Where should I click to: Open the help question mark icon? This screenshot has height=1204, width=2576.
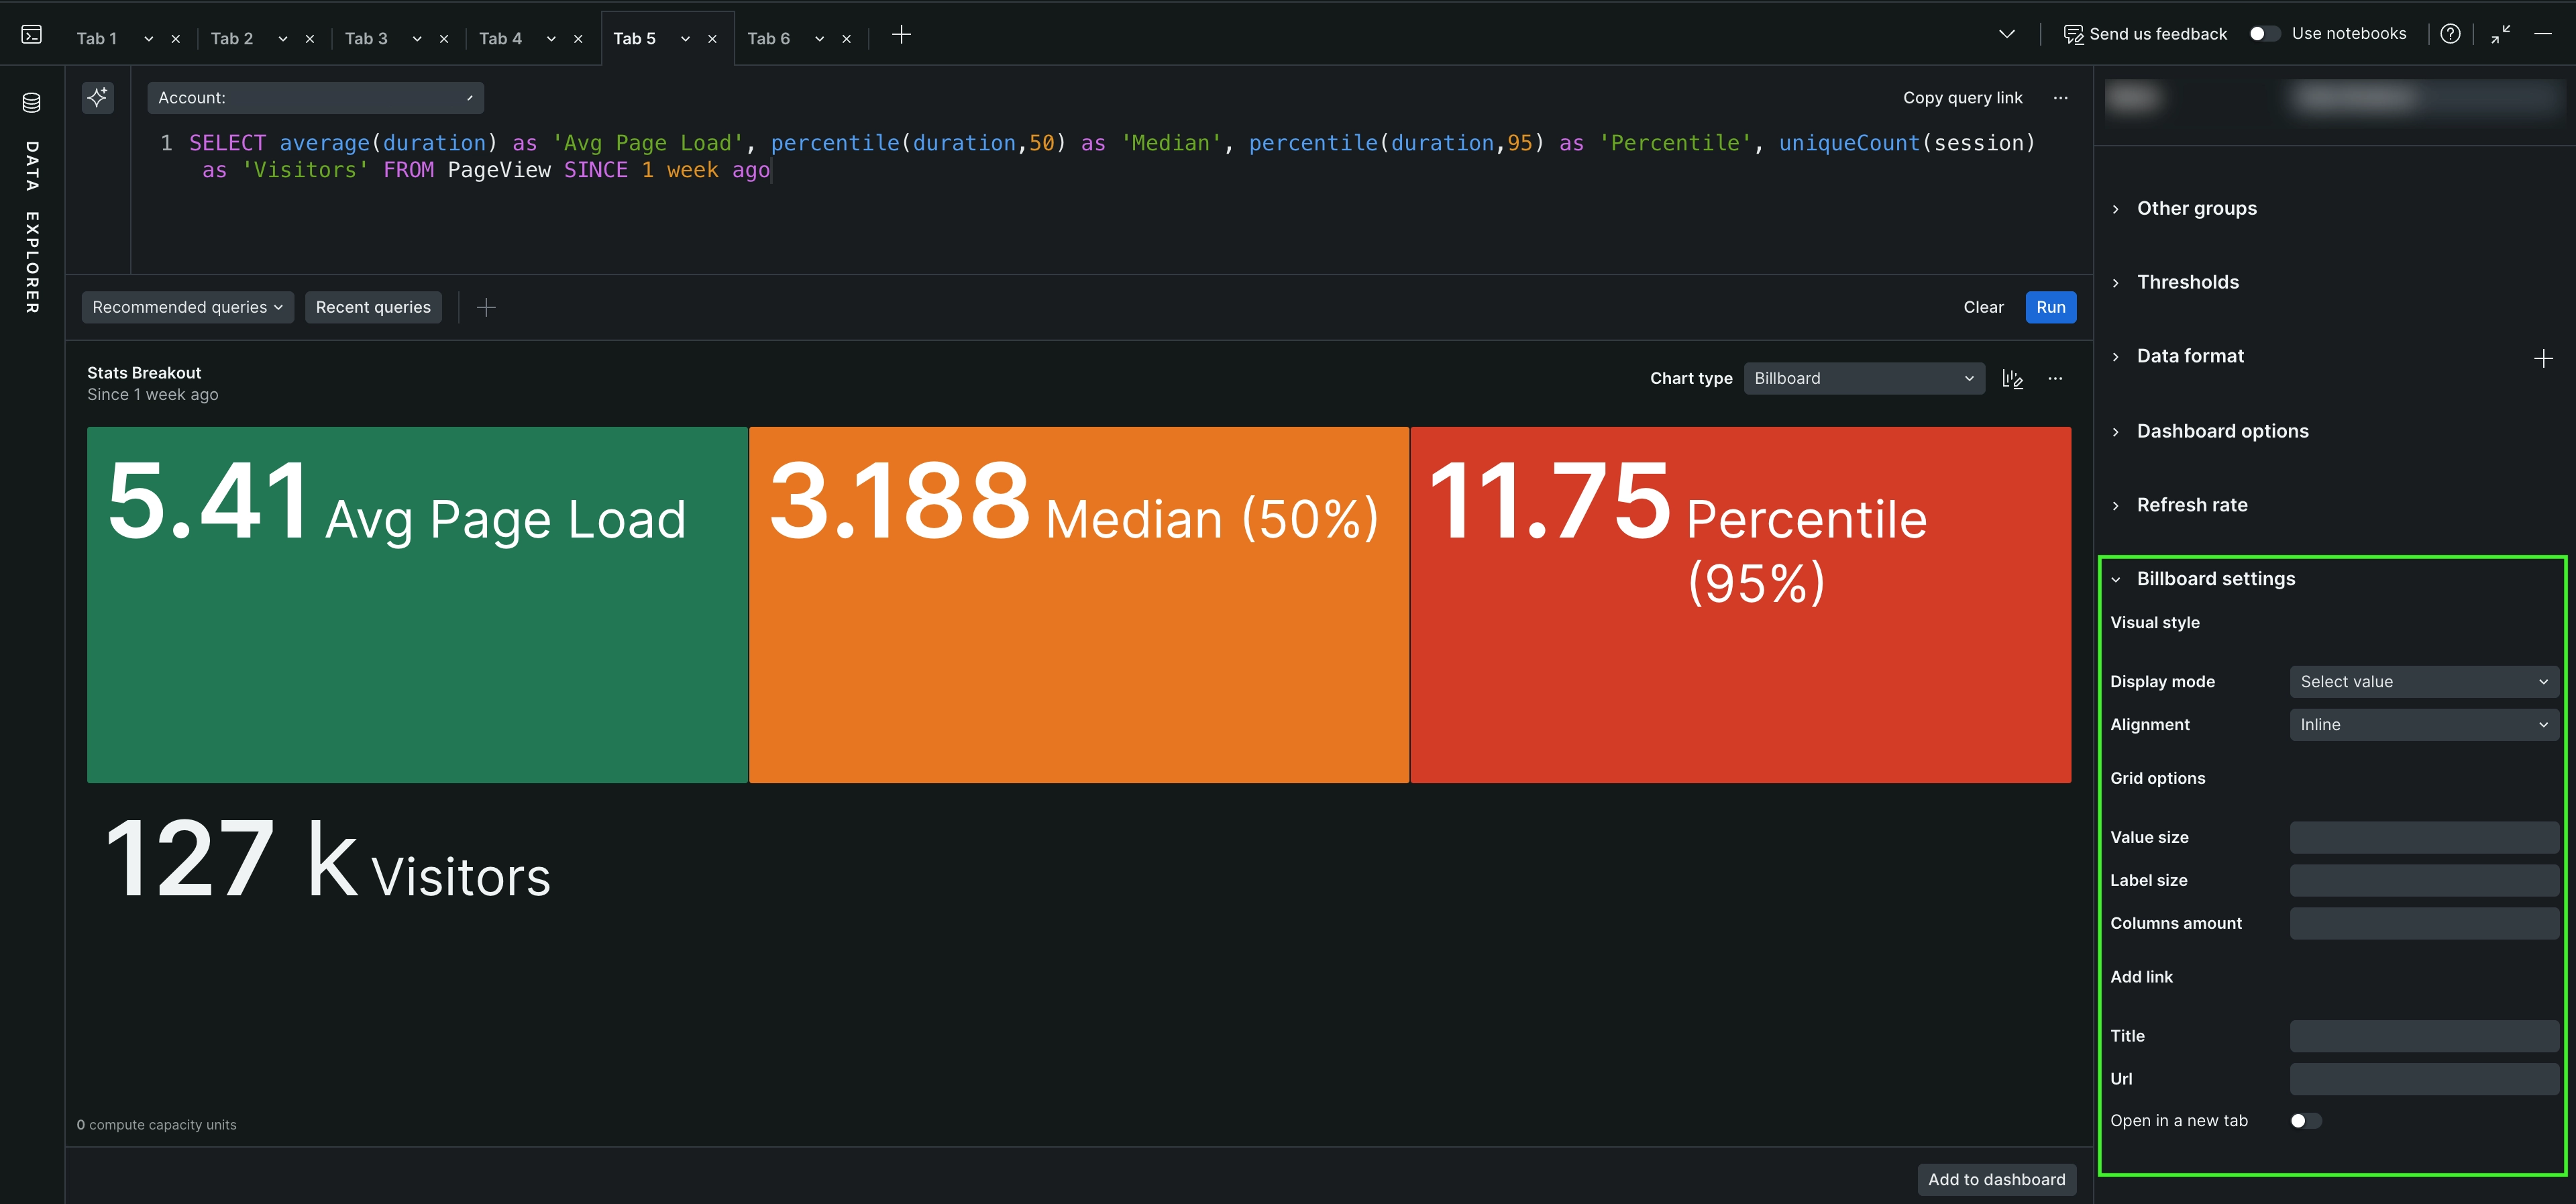(x=2449, y=34)
